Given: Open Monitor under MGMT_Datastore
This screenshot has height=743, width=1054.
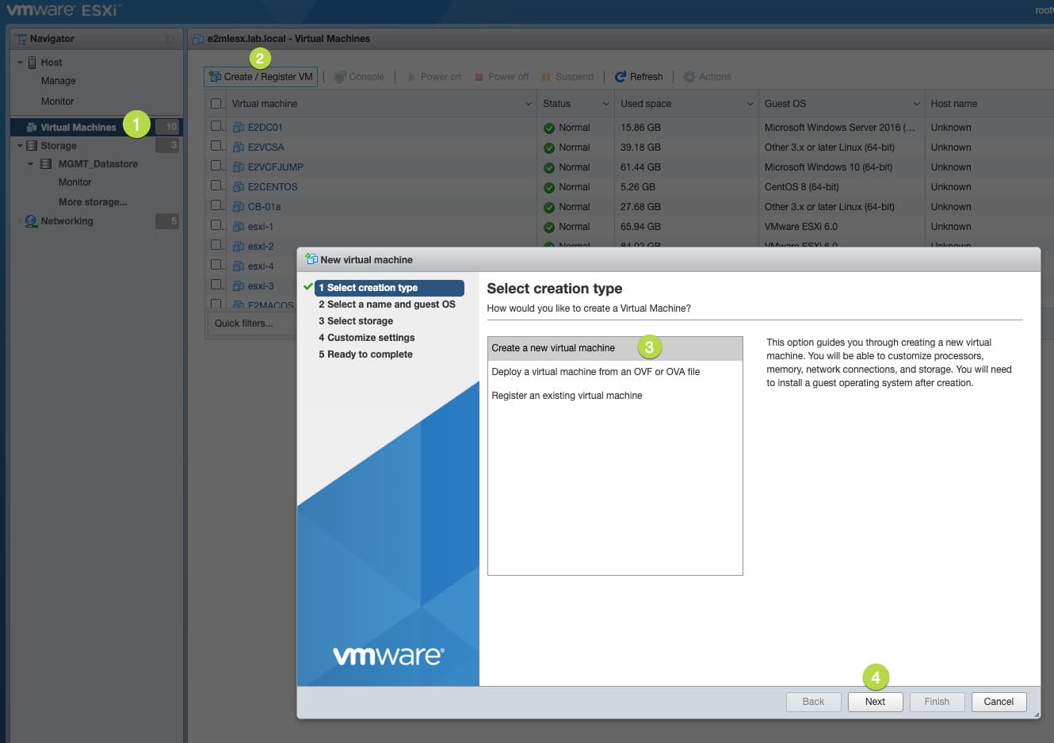Looking at the screenshot, I should [x=75, y=182].
